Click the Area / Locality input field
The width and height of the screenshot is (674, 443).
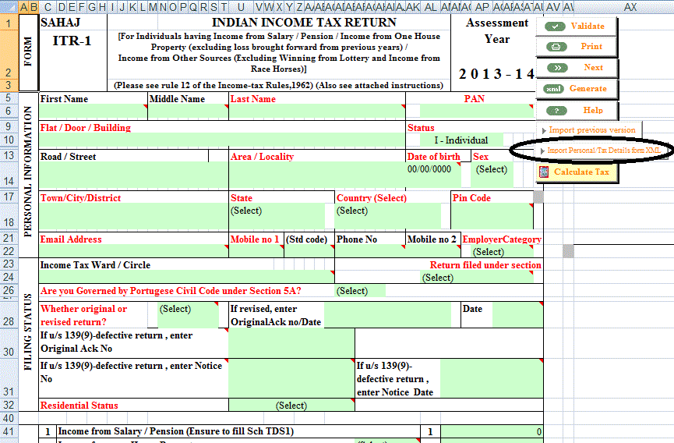(317, 175)
